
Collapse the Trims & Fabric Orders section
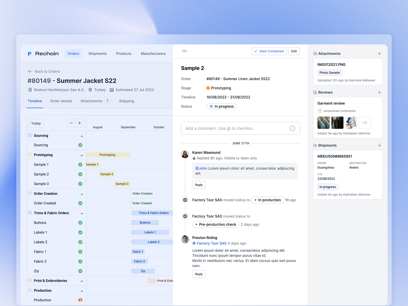(82, 213)
